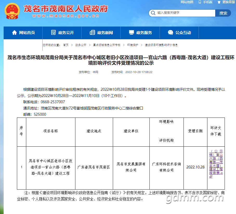Click 建设项目环境影响评价信息 breadcrumb link

pos(161,45)
